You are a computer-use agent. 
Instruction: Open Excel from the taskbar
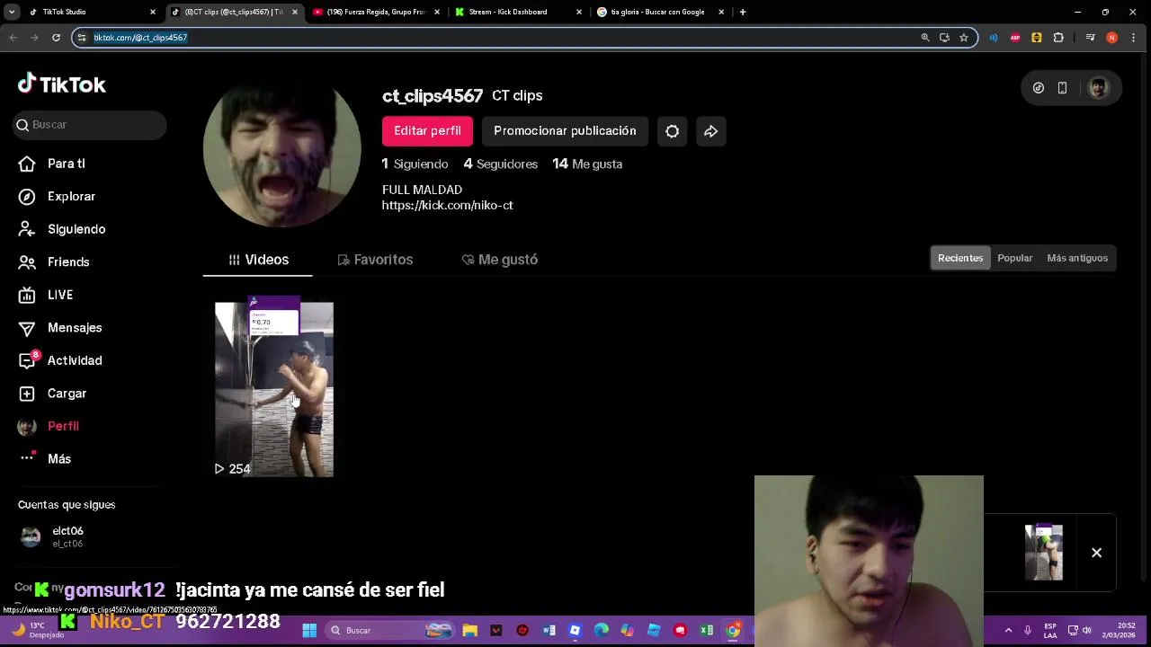[x=707, y=630]
